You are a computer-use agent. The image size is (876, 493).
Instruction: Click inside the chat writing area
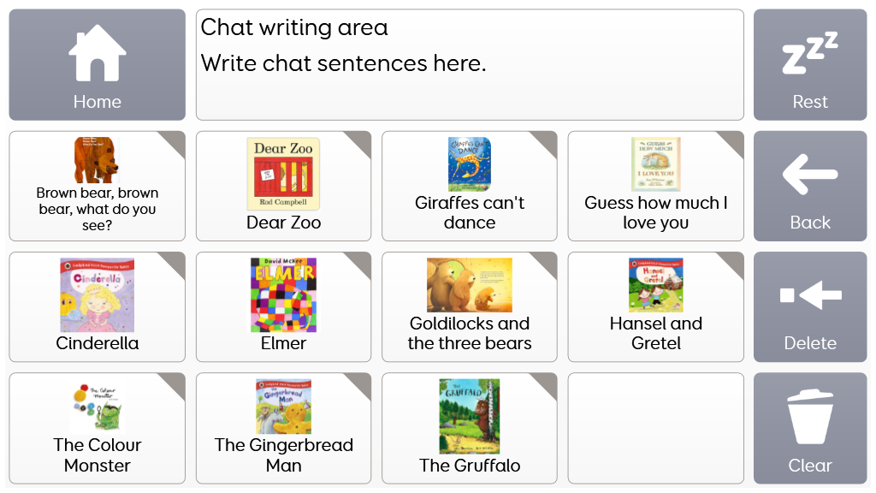pyautogui.click(x=470, y=65)
